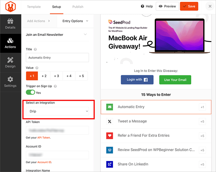Click the +5 badge on Share On LinkedIn
The width and height of the screenshot is (216, 172).
(202, 165)
